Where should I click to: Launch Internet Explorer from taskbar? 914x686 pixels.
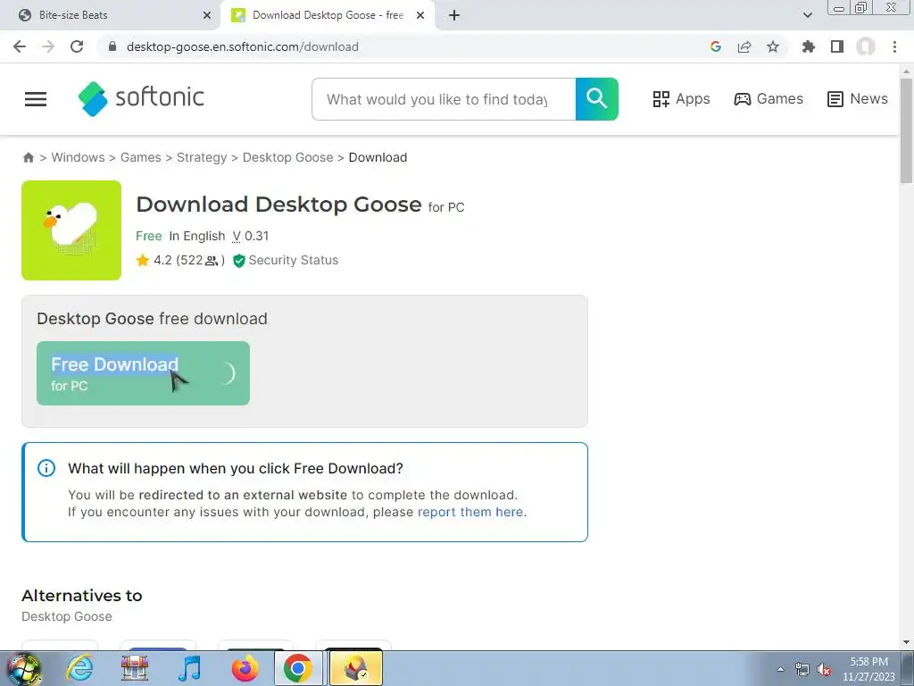79,668
